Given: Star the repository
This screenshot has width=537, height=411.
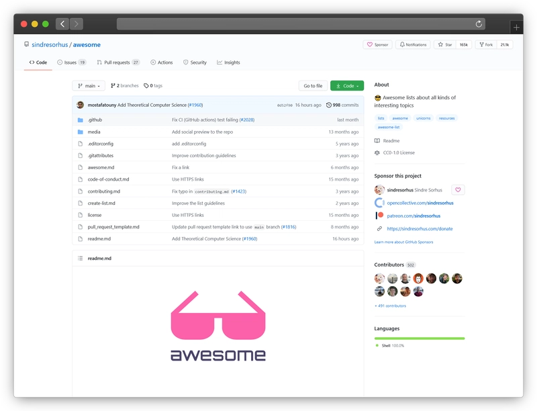Looking at the screenshot, I should (445, 44).
